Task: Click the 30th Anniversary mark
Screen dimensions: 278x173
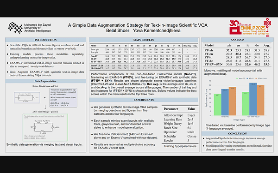Action: pos(240,24)
